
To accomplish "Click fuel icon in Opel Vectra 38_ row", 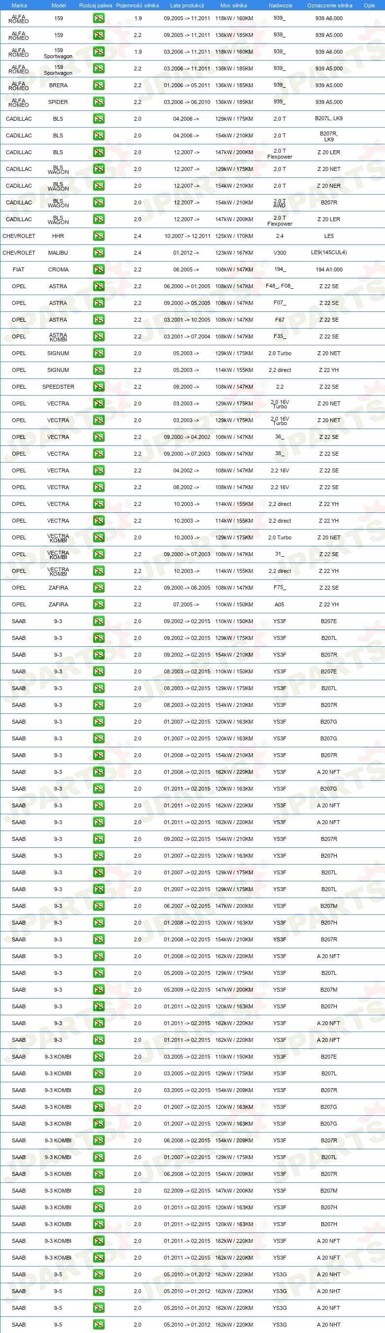I will (x=98, y=454).
